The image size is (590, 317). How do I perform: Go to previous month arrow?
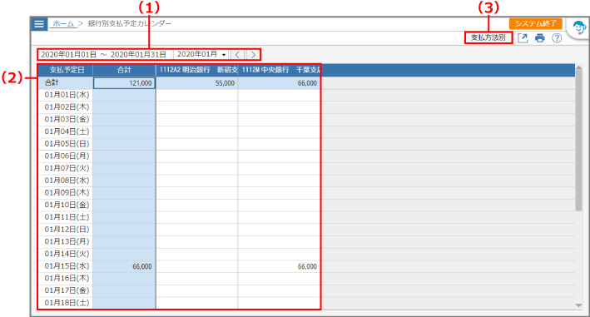click(x=237, y=55)
